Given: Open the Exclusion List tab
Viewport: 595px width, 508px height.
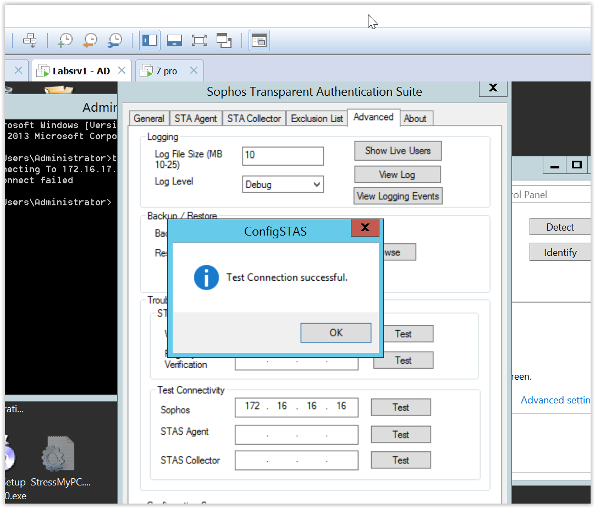Looking at the screenshot, I should [x=317, y=118].
